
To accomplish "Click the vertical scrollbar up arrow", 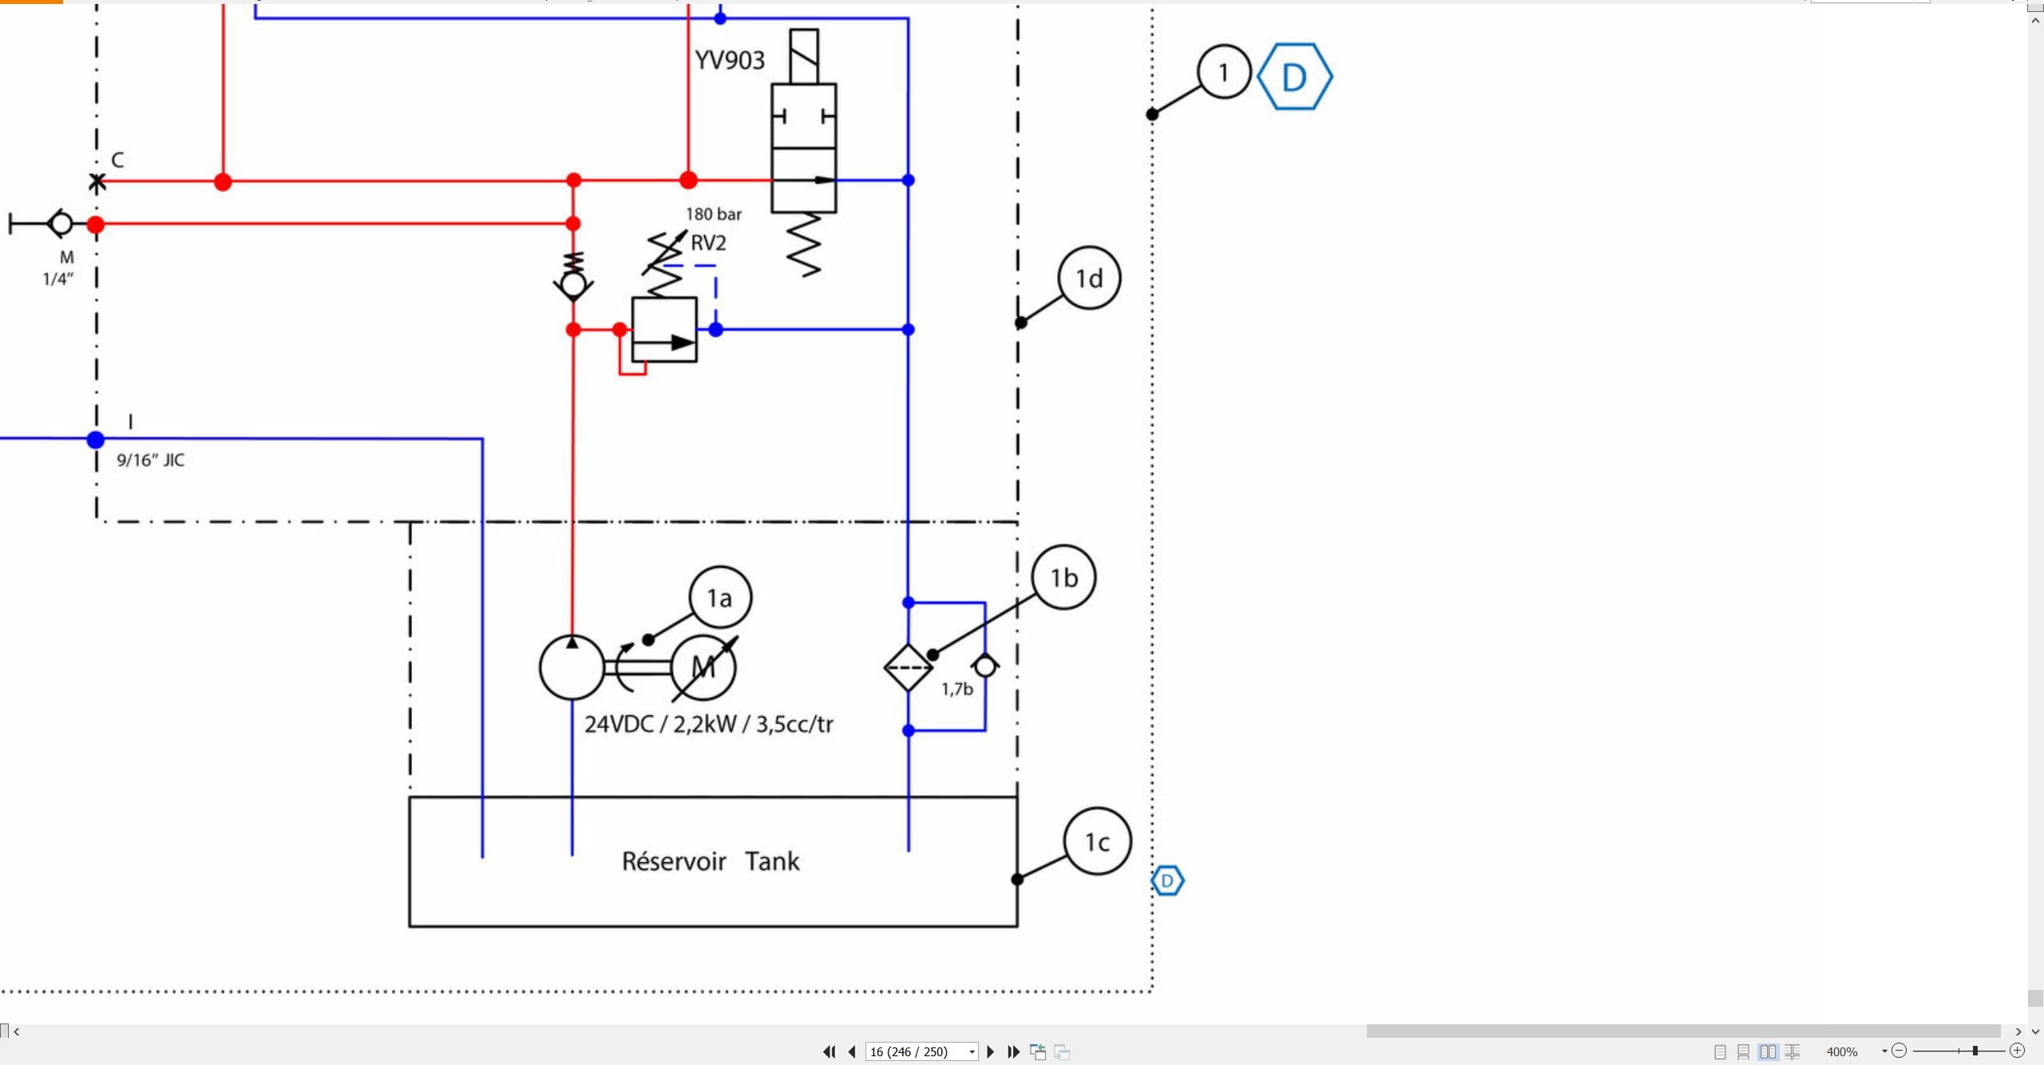I will click(x=2035, y=19).
